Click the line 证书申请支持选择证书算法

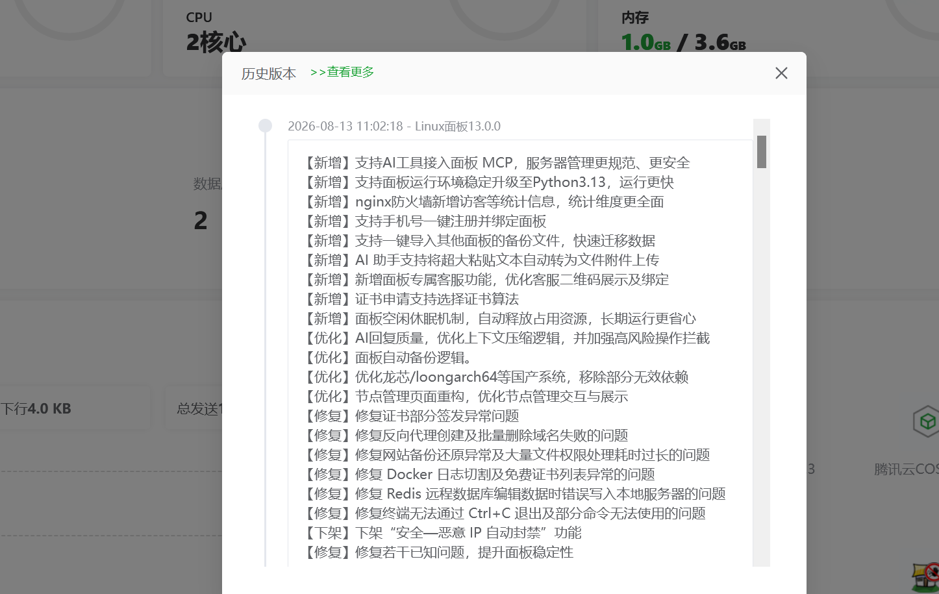pos(411,299)
